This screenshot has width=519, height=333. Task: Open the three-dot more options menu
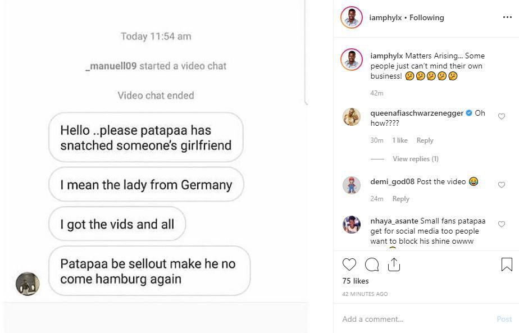coord(507,17)
